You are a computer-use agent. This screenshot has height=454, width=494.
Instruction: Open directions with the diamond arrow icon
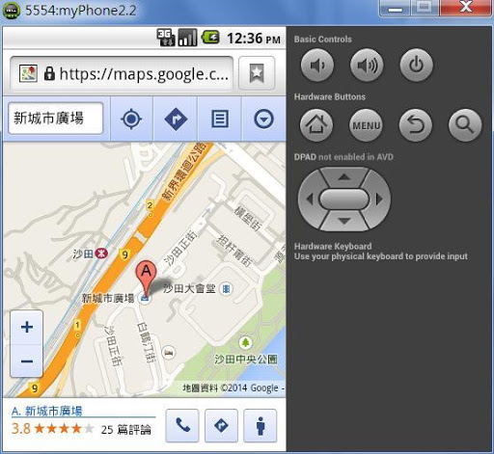point(176,119)
